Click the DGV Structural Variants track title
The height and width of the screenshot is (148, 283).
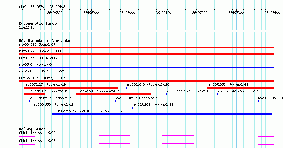click(x=45, y=41)
